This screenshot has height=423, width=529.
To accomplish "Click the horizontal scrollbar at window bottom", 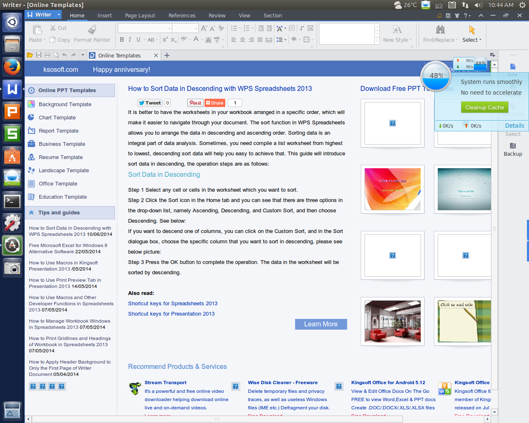I will coord(217,419).
